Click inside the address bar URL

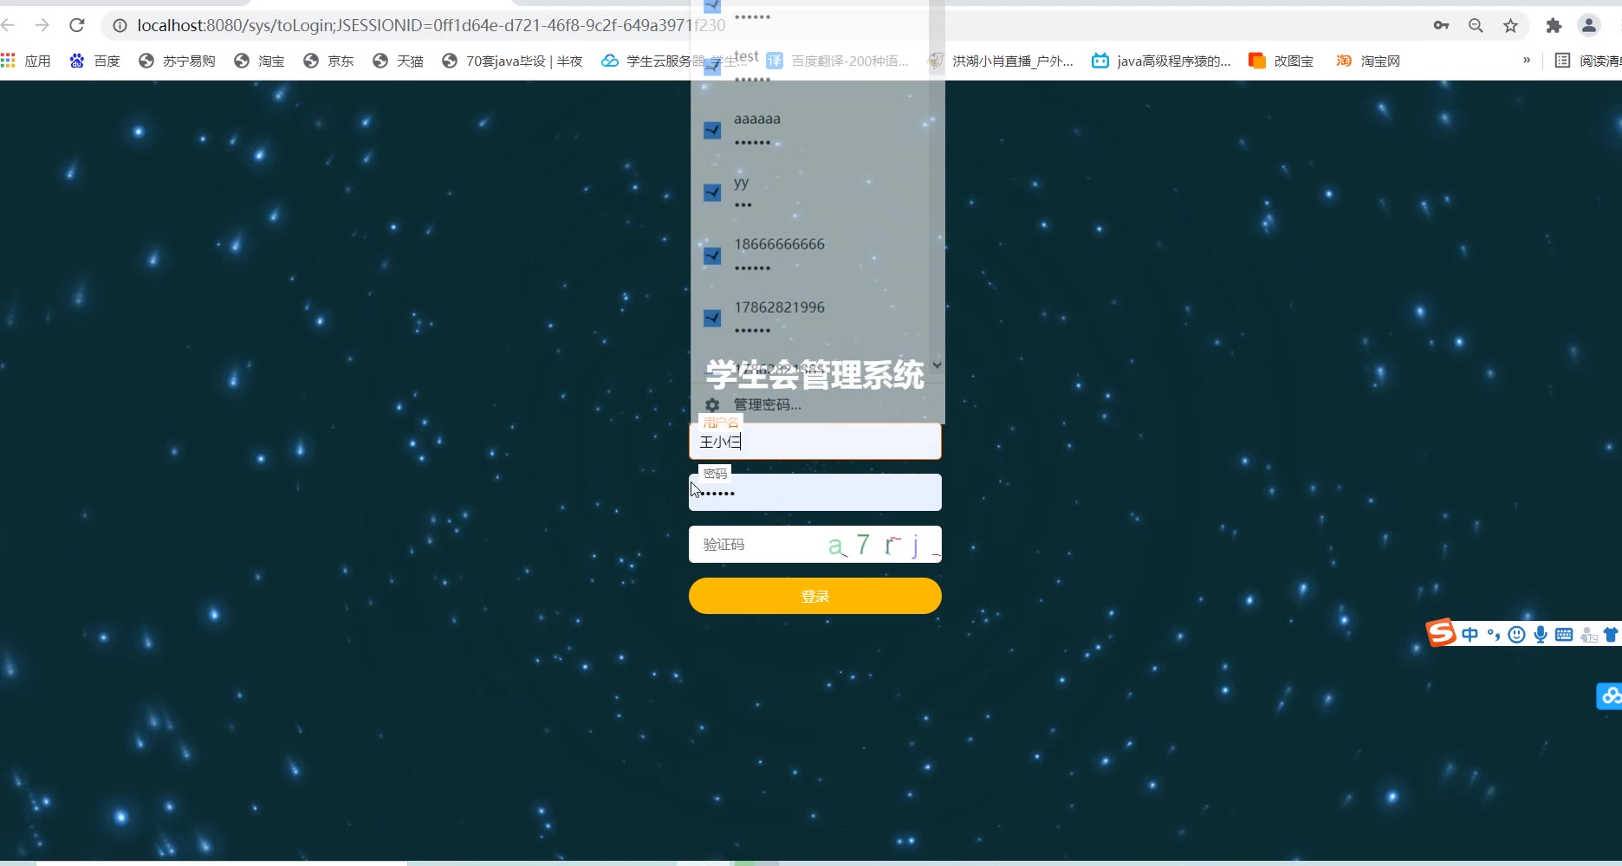point(431,26)
